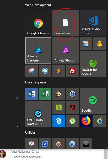Open the FileZilla tile
This screenshot has height=159, width=108.
click(x=72, y=71)
